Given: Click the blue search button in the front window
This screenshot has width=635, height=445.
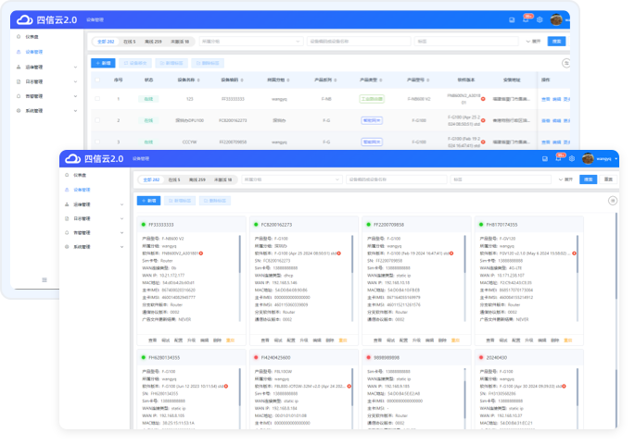Looking at the screenshot, I should click(588, 179).
